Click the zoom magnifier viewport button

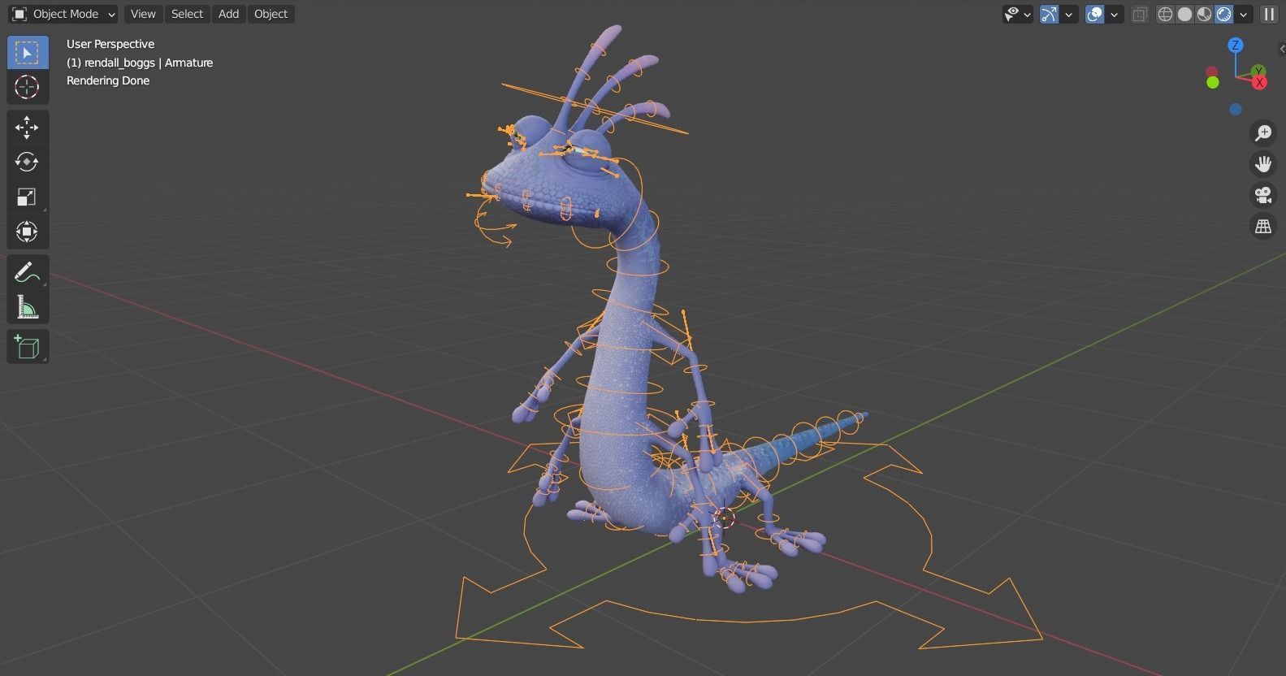tap(1263, 132)
